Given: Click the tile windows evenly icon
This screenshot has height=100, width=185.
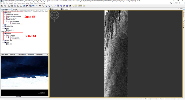Looking at the screenshot, I should [76, 6].
